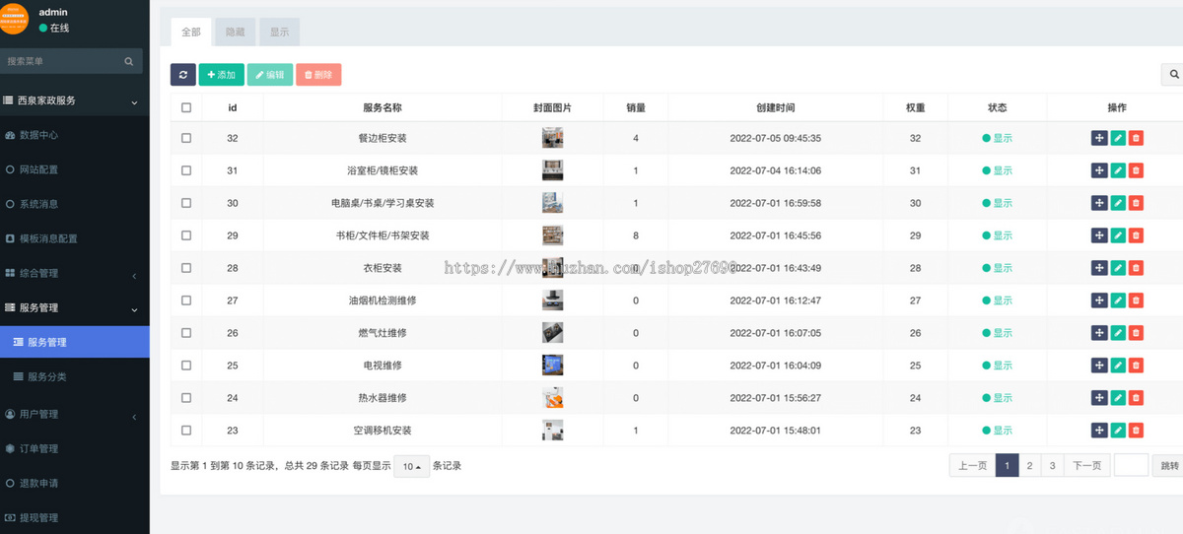Click the drag-sort icon for row 30
1183x534 pixels.
point(1099,203)
